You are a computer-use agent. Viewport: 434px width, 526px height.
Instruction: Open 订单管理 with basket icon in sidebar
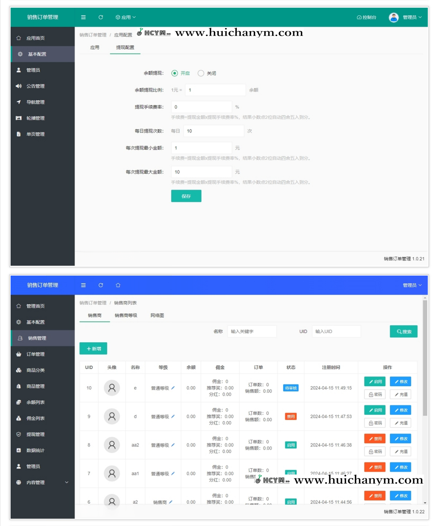pyautogui.click(x=35, y=354)
